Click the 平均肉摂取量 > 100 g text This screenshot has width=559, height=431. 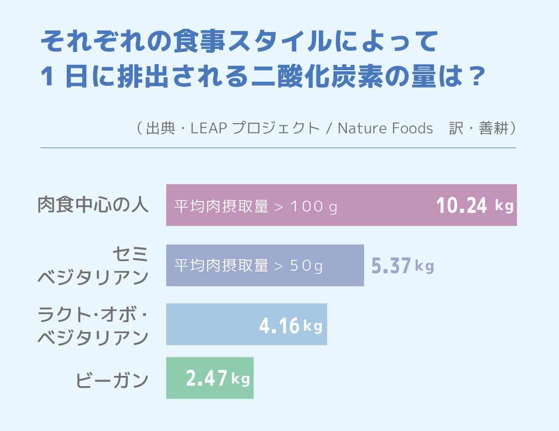(256, 207)
